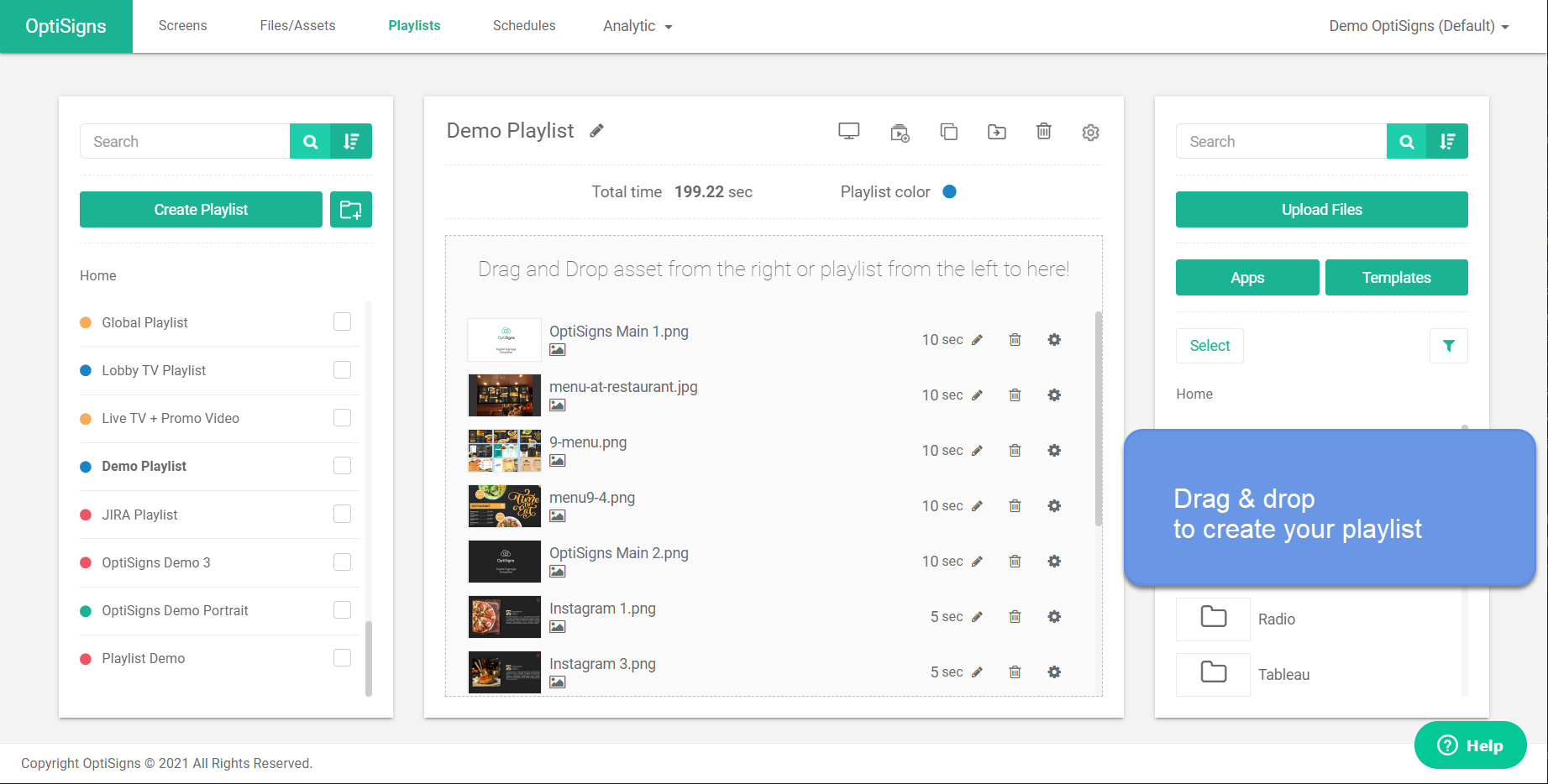The height and width of the screenshot is (784, 1548).
Task: Remove OptiSigns Main 2.png from playlist
Action: [x=1015, y=562]
